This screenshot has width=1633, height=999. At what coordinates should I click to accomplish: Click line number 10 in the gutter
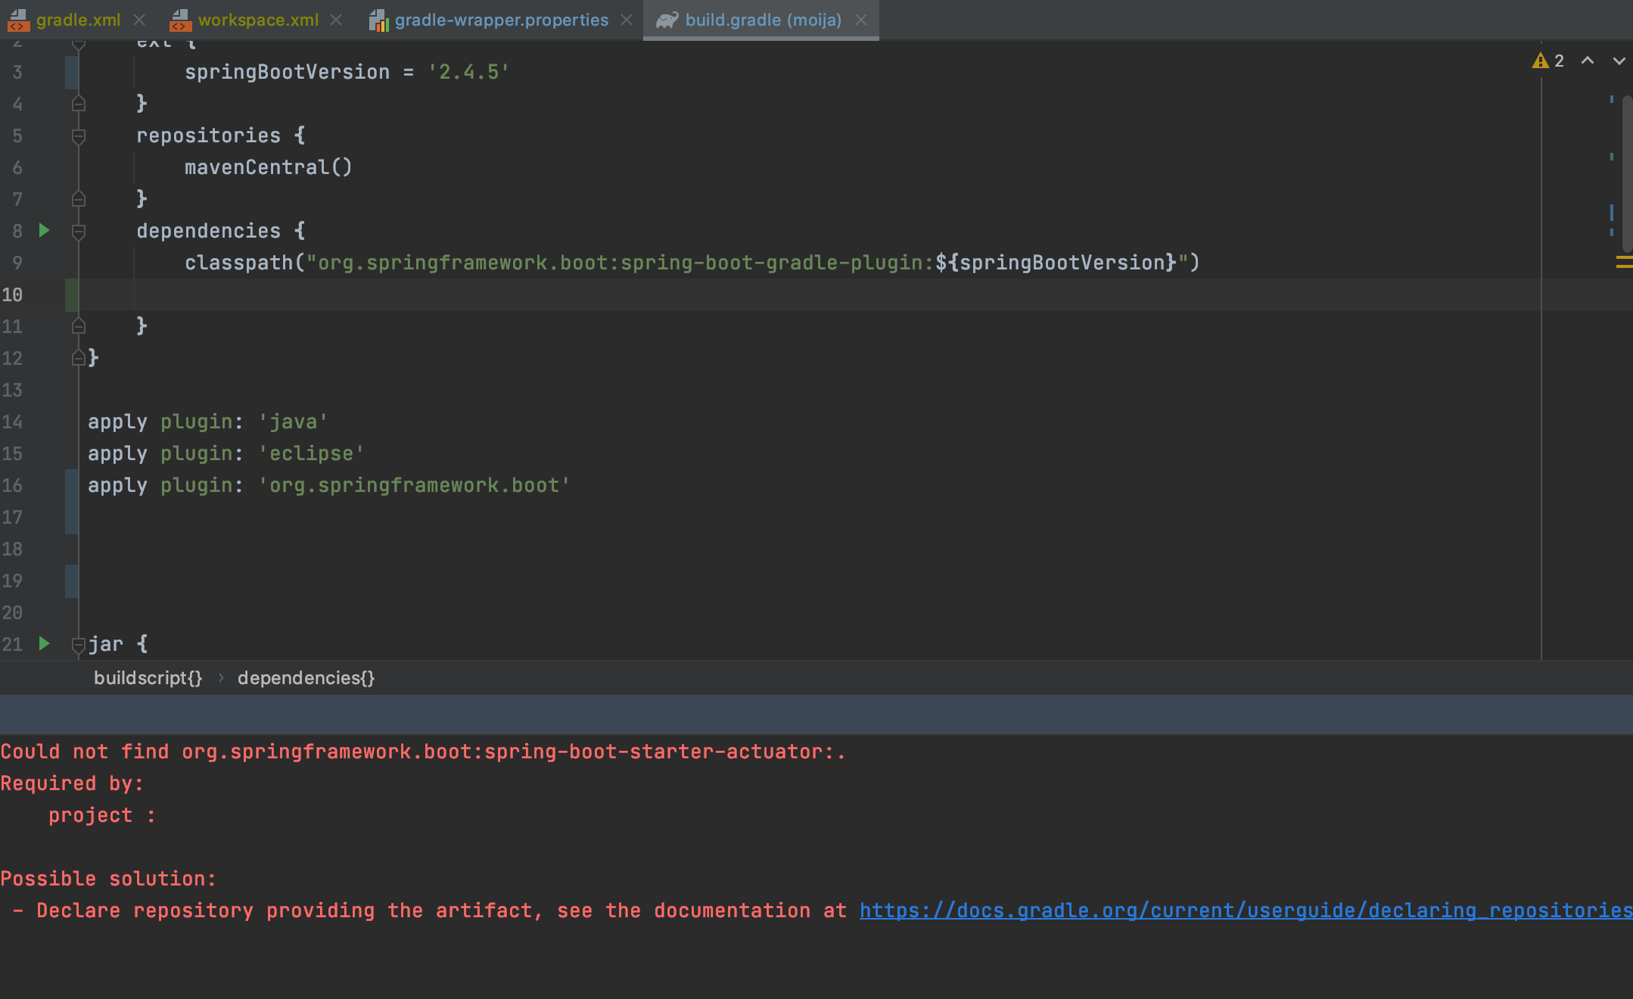(12, 294)
